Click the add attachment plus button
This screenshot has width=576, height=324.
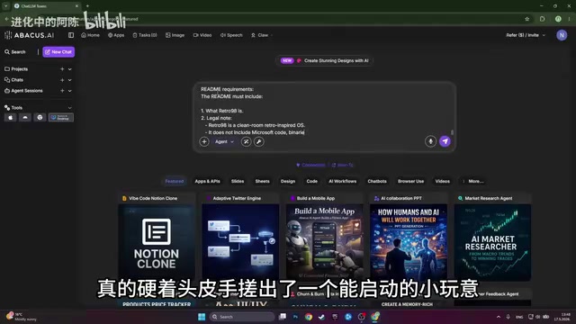(204, 142)
